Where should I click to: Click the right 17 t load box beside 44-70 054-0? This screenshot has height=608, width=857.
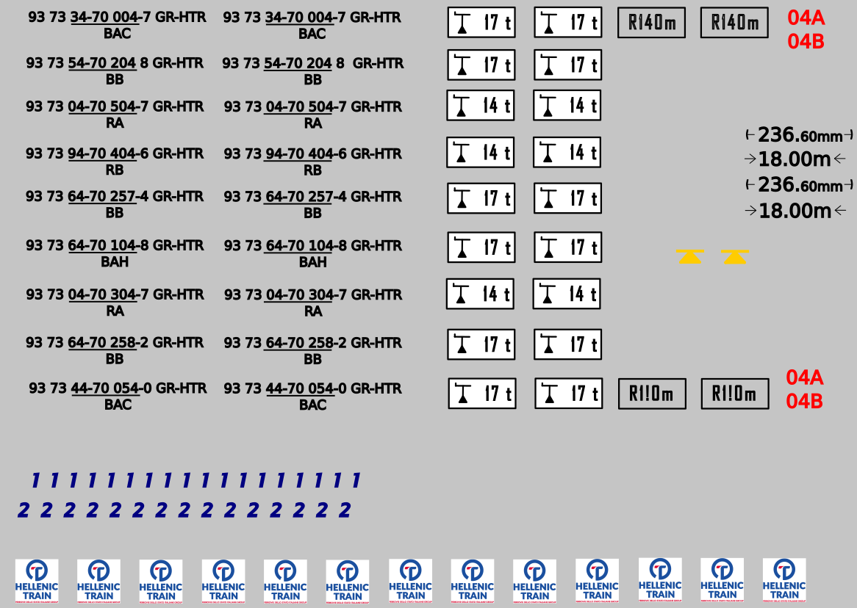pos(568,394)
